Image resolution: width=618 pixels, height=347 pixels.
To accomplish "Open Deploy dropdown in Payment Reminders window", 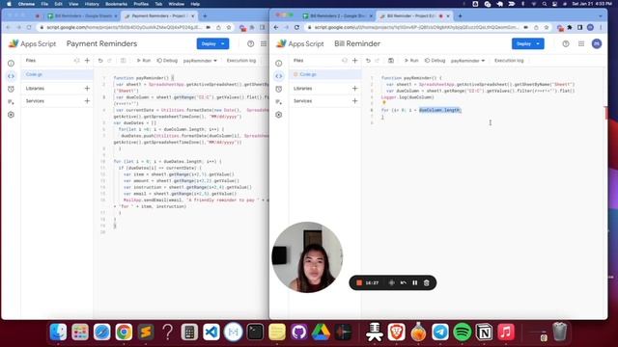I will pyautogui.click(x=212, y=43).
